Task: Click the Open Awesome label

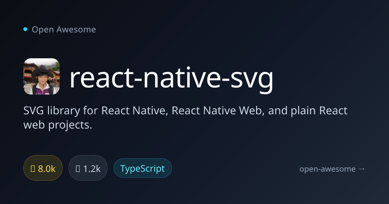Action: tap(64, 29)
